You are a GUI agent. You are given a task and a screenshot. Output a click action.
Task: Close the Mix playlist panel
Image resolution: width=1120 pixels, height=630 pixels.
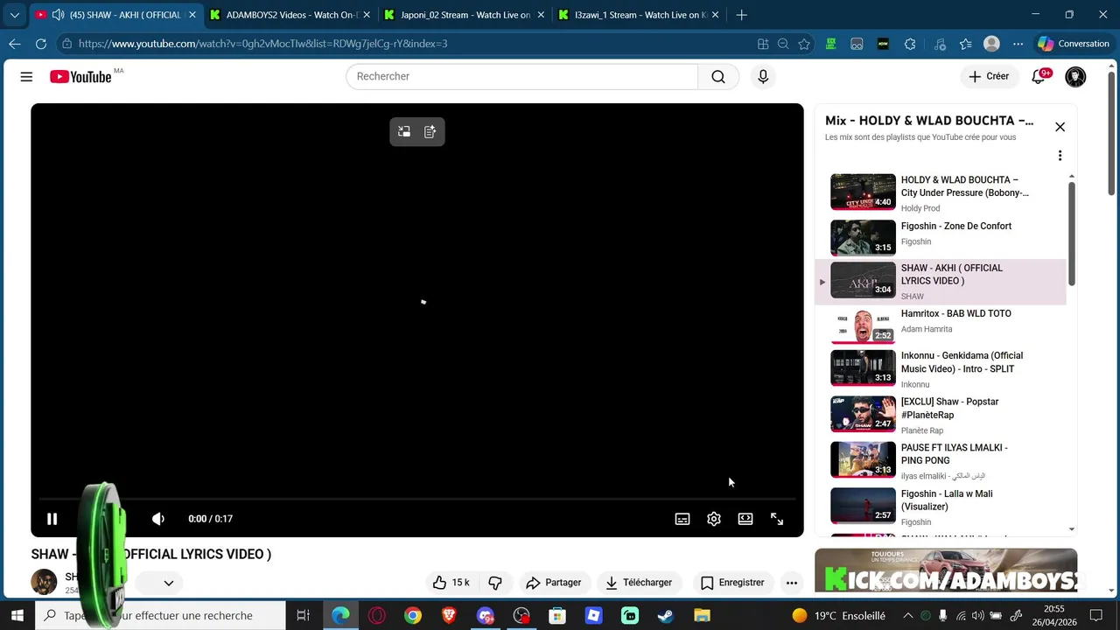click(1060, 127)
